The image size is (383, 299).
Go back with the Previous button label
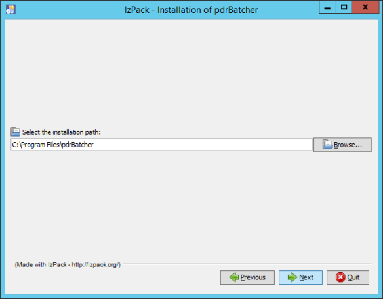[x=252, y=277]
